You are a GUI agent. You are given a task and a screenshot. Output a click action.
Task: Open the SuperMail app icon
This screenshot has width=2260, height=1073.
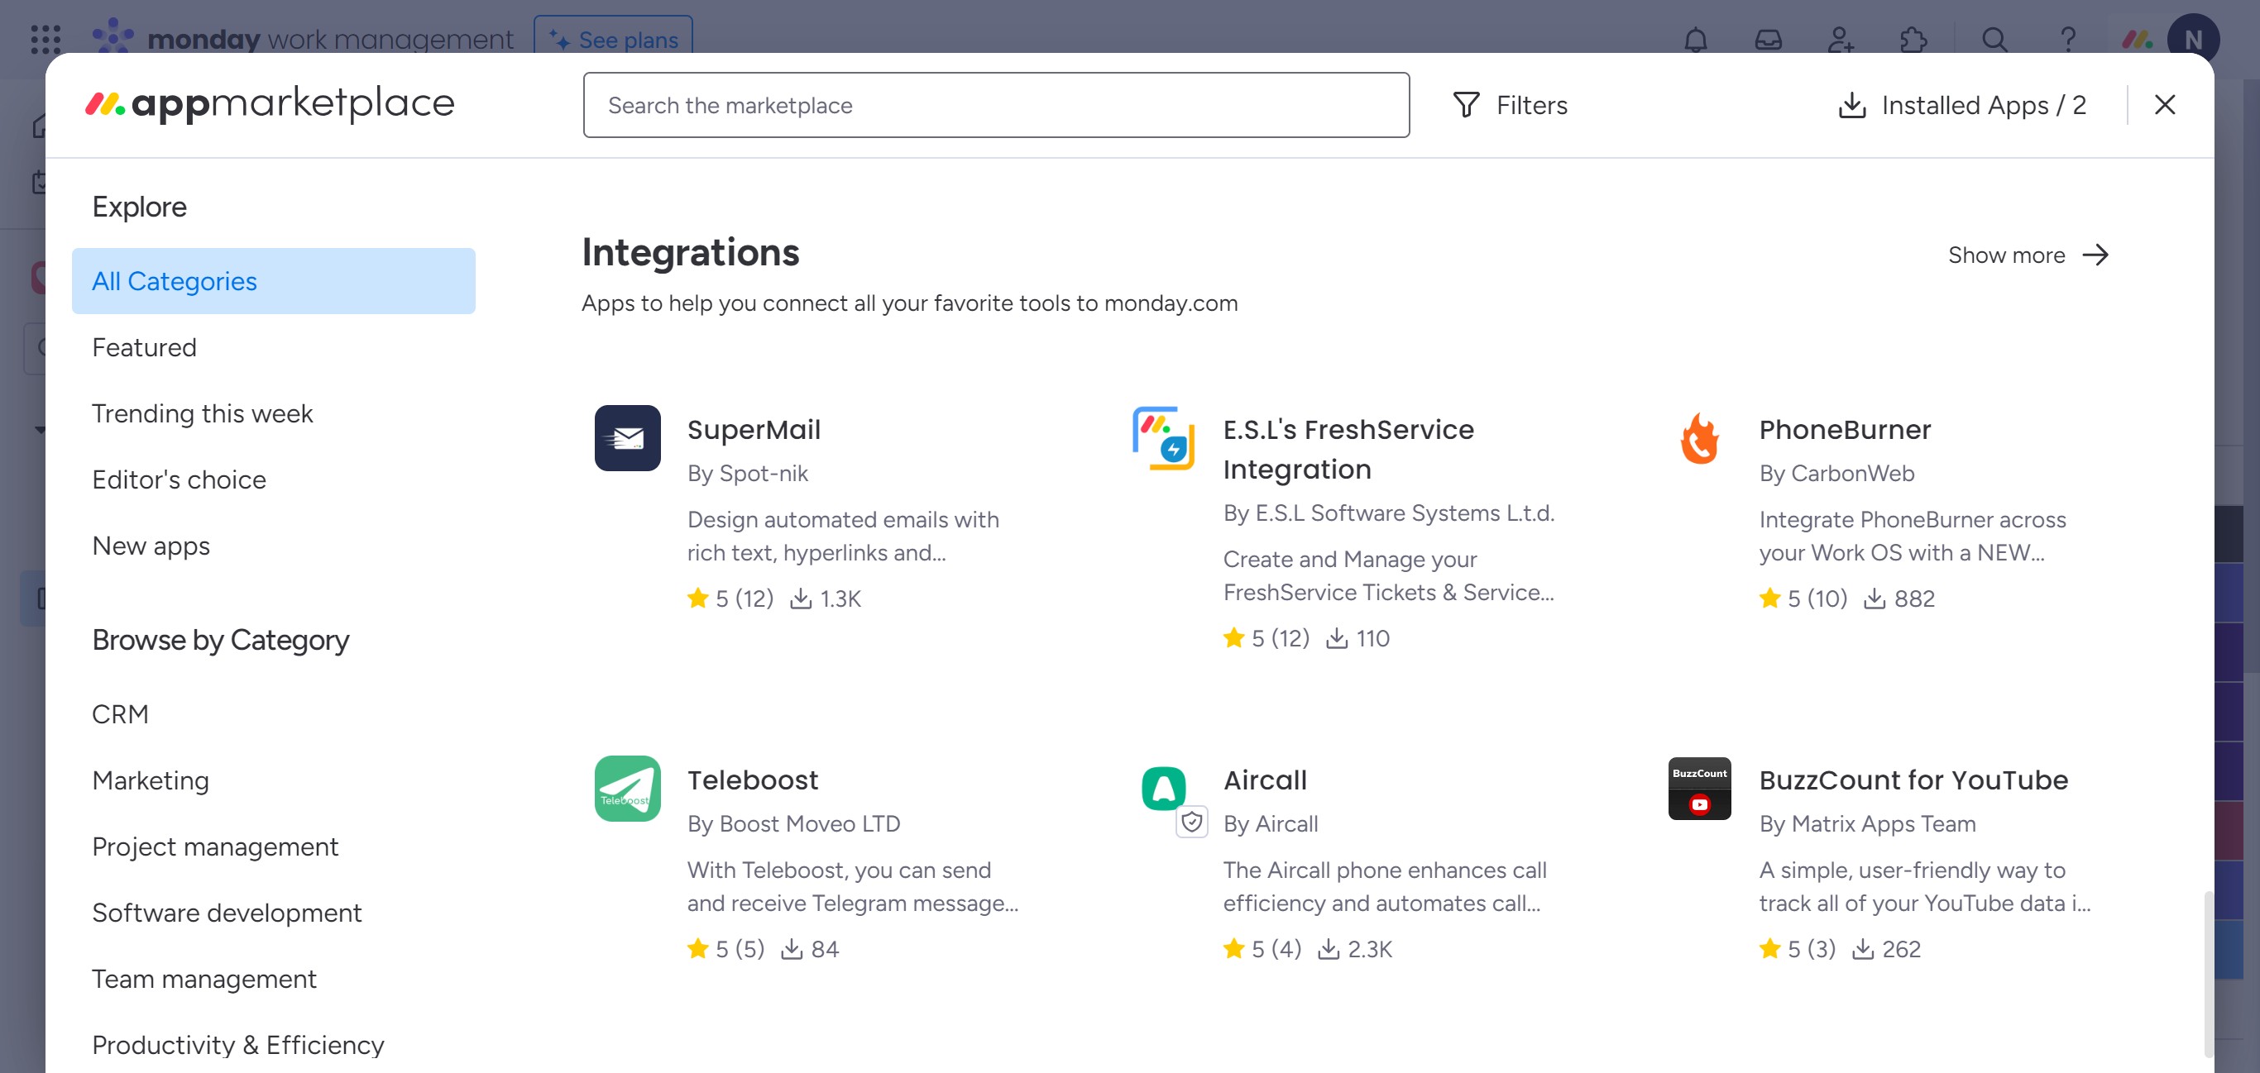coord(627,437)
